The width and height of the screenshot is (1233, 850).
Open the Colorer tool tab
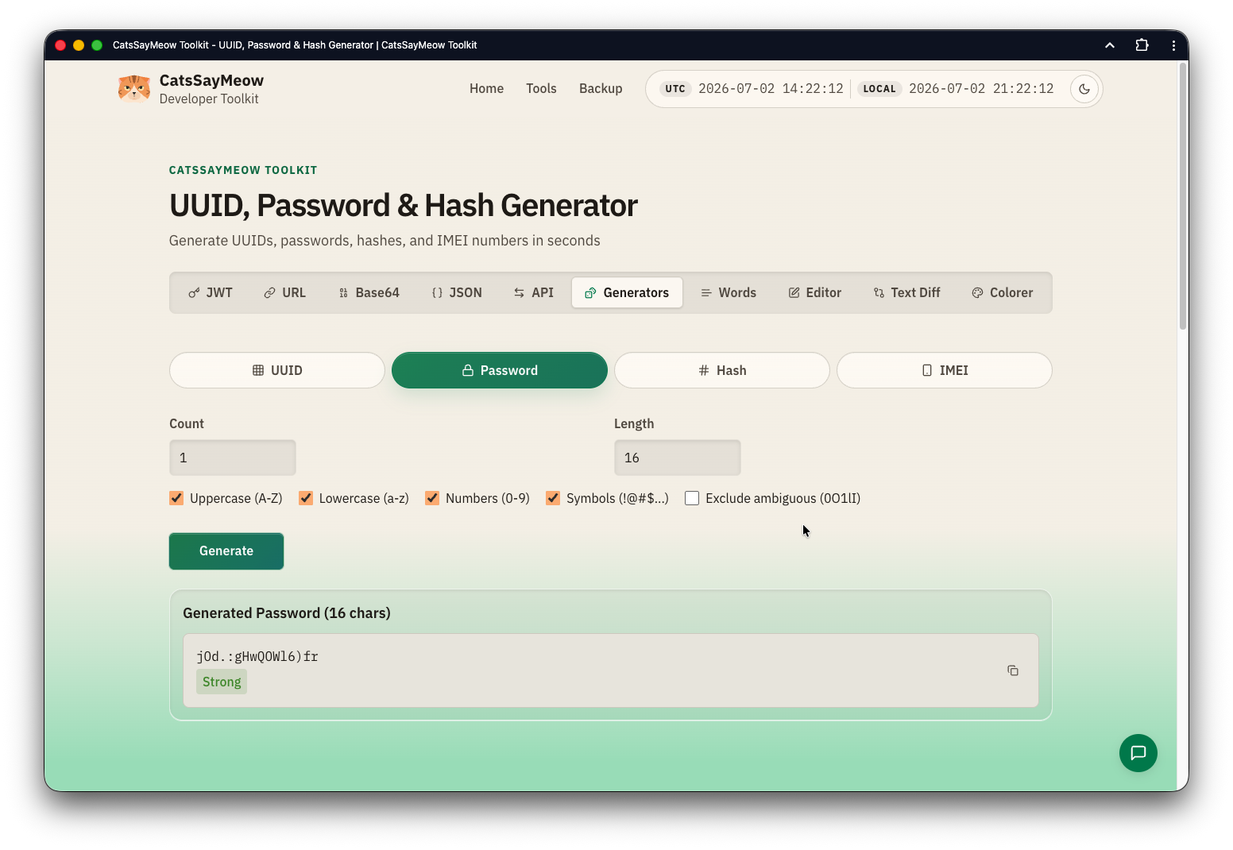pyautogui.click(x=1003, y=292)
